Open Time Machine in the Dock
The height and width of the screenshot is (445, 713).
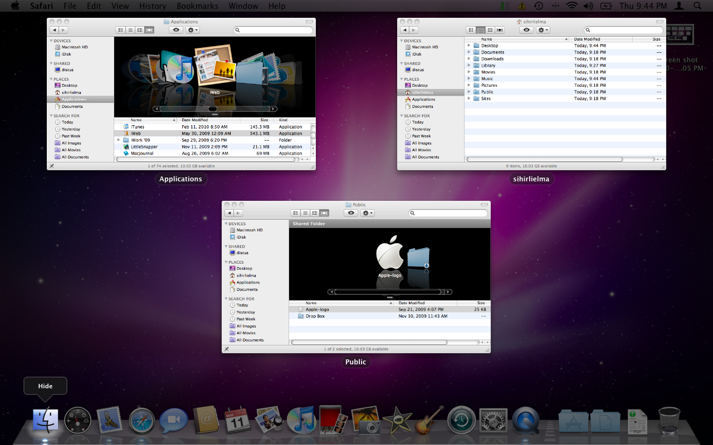pyautogui.click(x=461, y=420)
